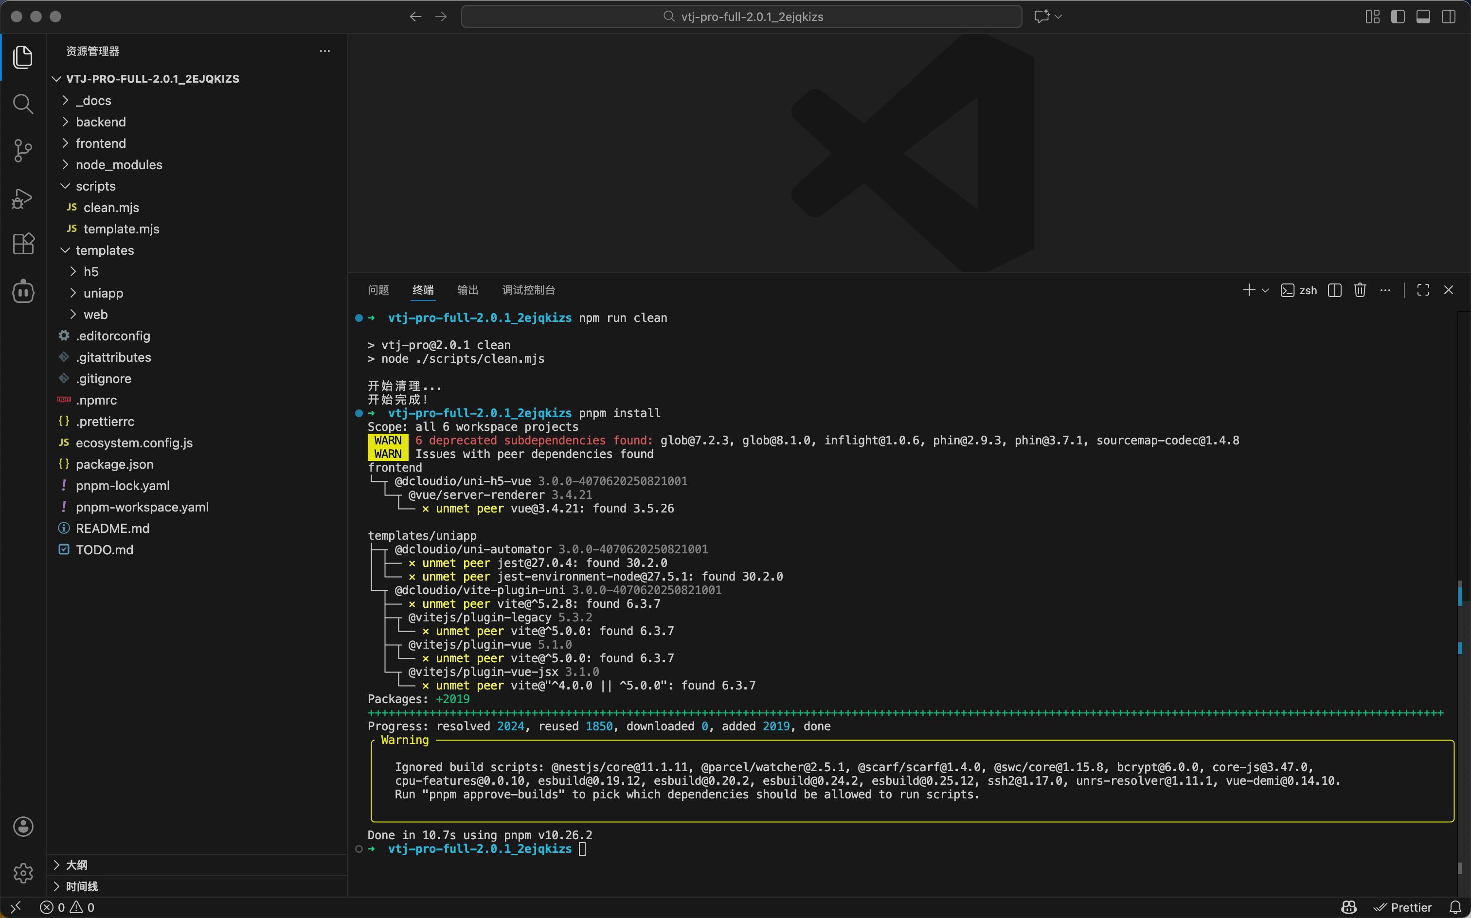The image size is (1471, 918).
Task: Click the notifications bell in status bar
Action: [x=1455, y=907]
